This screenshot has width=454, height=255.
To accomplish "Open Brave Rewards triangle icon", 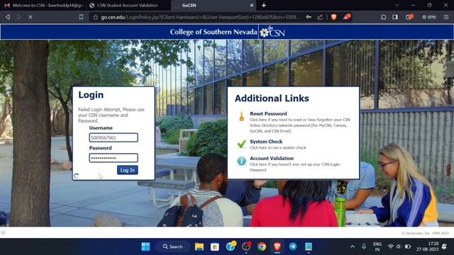I will click(x=347, y=17).
